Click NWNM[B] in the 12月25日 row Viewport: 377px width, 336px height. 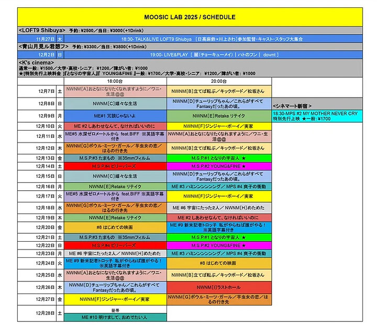click(219, 275)
